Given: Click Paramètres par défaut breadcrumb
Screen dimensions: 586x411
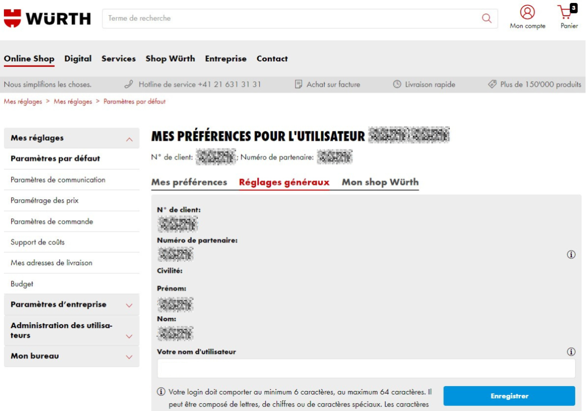Looking at the screenshot, I should 134,102.
